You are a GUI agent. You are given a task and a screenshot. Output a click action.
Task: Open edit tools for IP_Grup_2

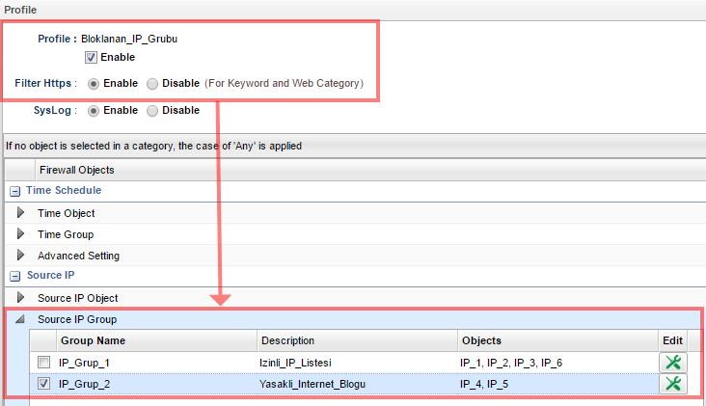click(x=672, y=384)
